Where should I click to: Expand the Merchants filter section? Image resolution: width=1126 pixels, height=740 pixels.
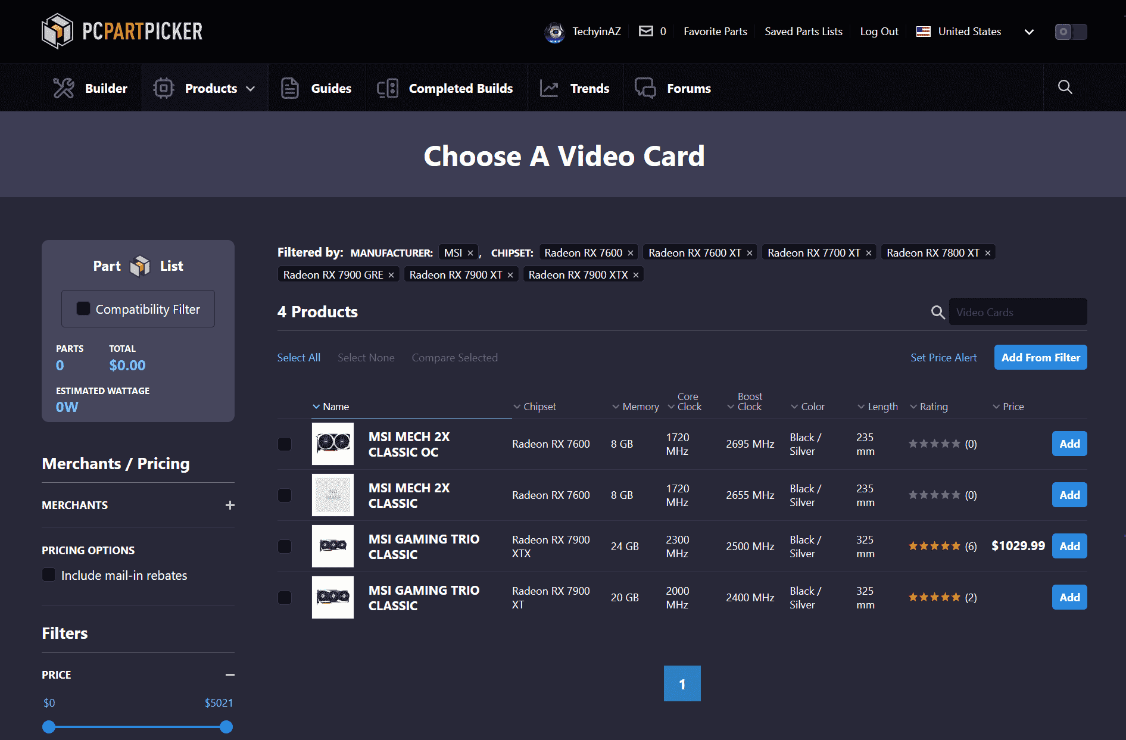[x=230, y=505]
